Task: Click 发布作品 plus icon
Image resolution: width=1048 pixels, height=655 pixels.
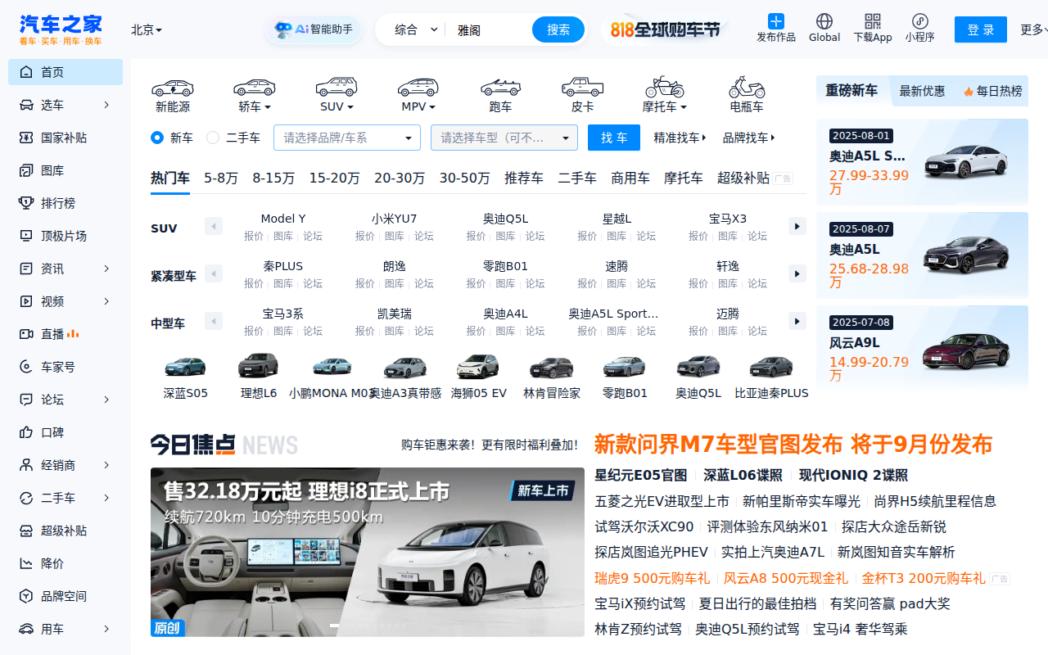Action: 776,21
